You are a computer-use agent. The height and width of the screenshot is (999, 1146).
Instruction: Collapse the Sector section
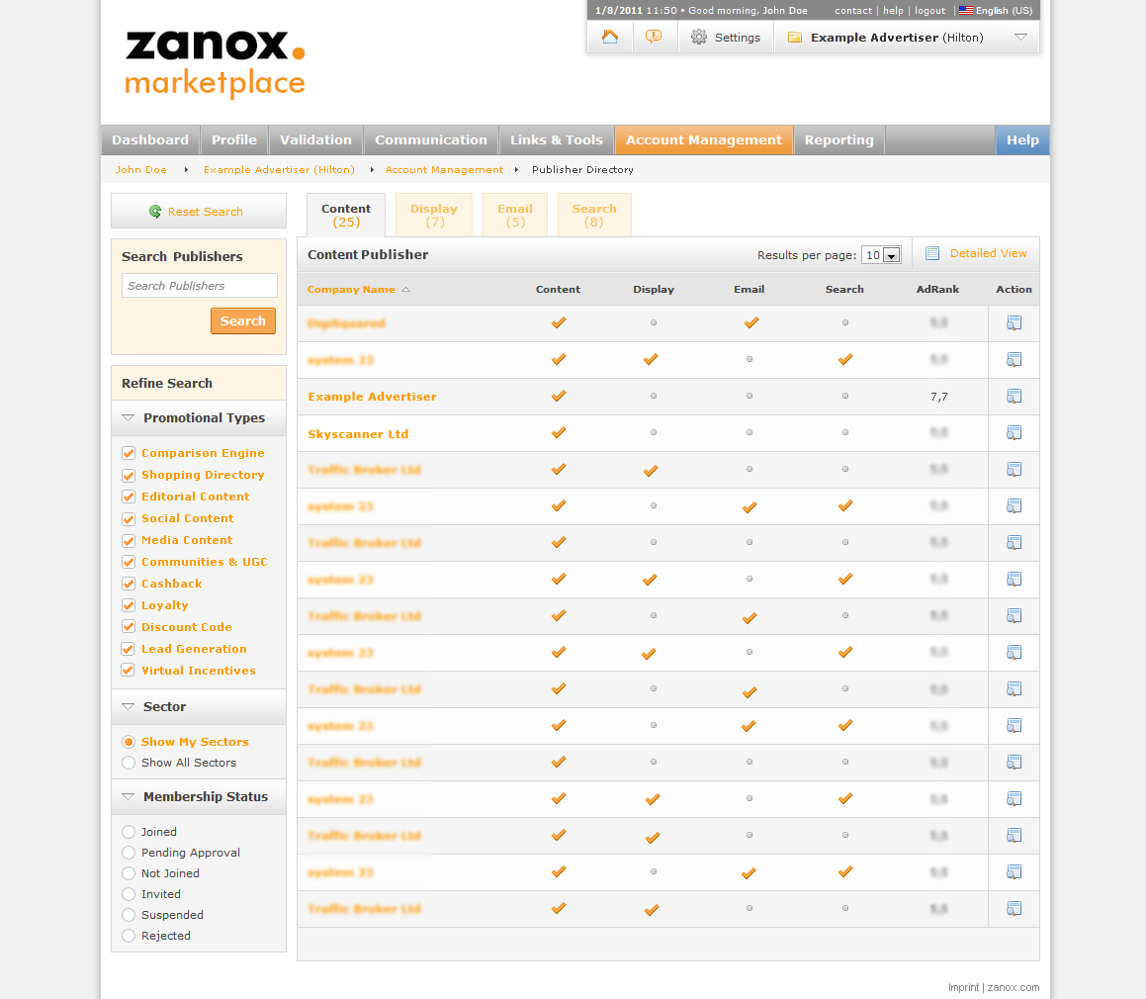pos(128,706)
